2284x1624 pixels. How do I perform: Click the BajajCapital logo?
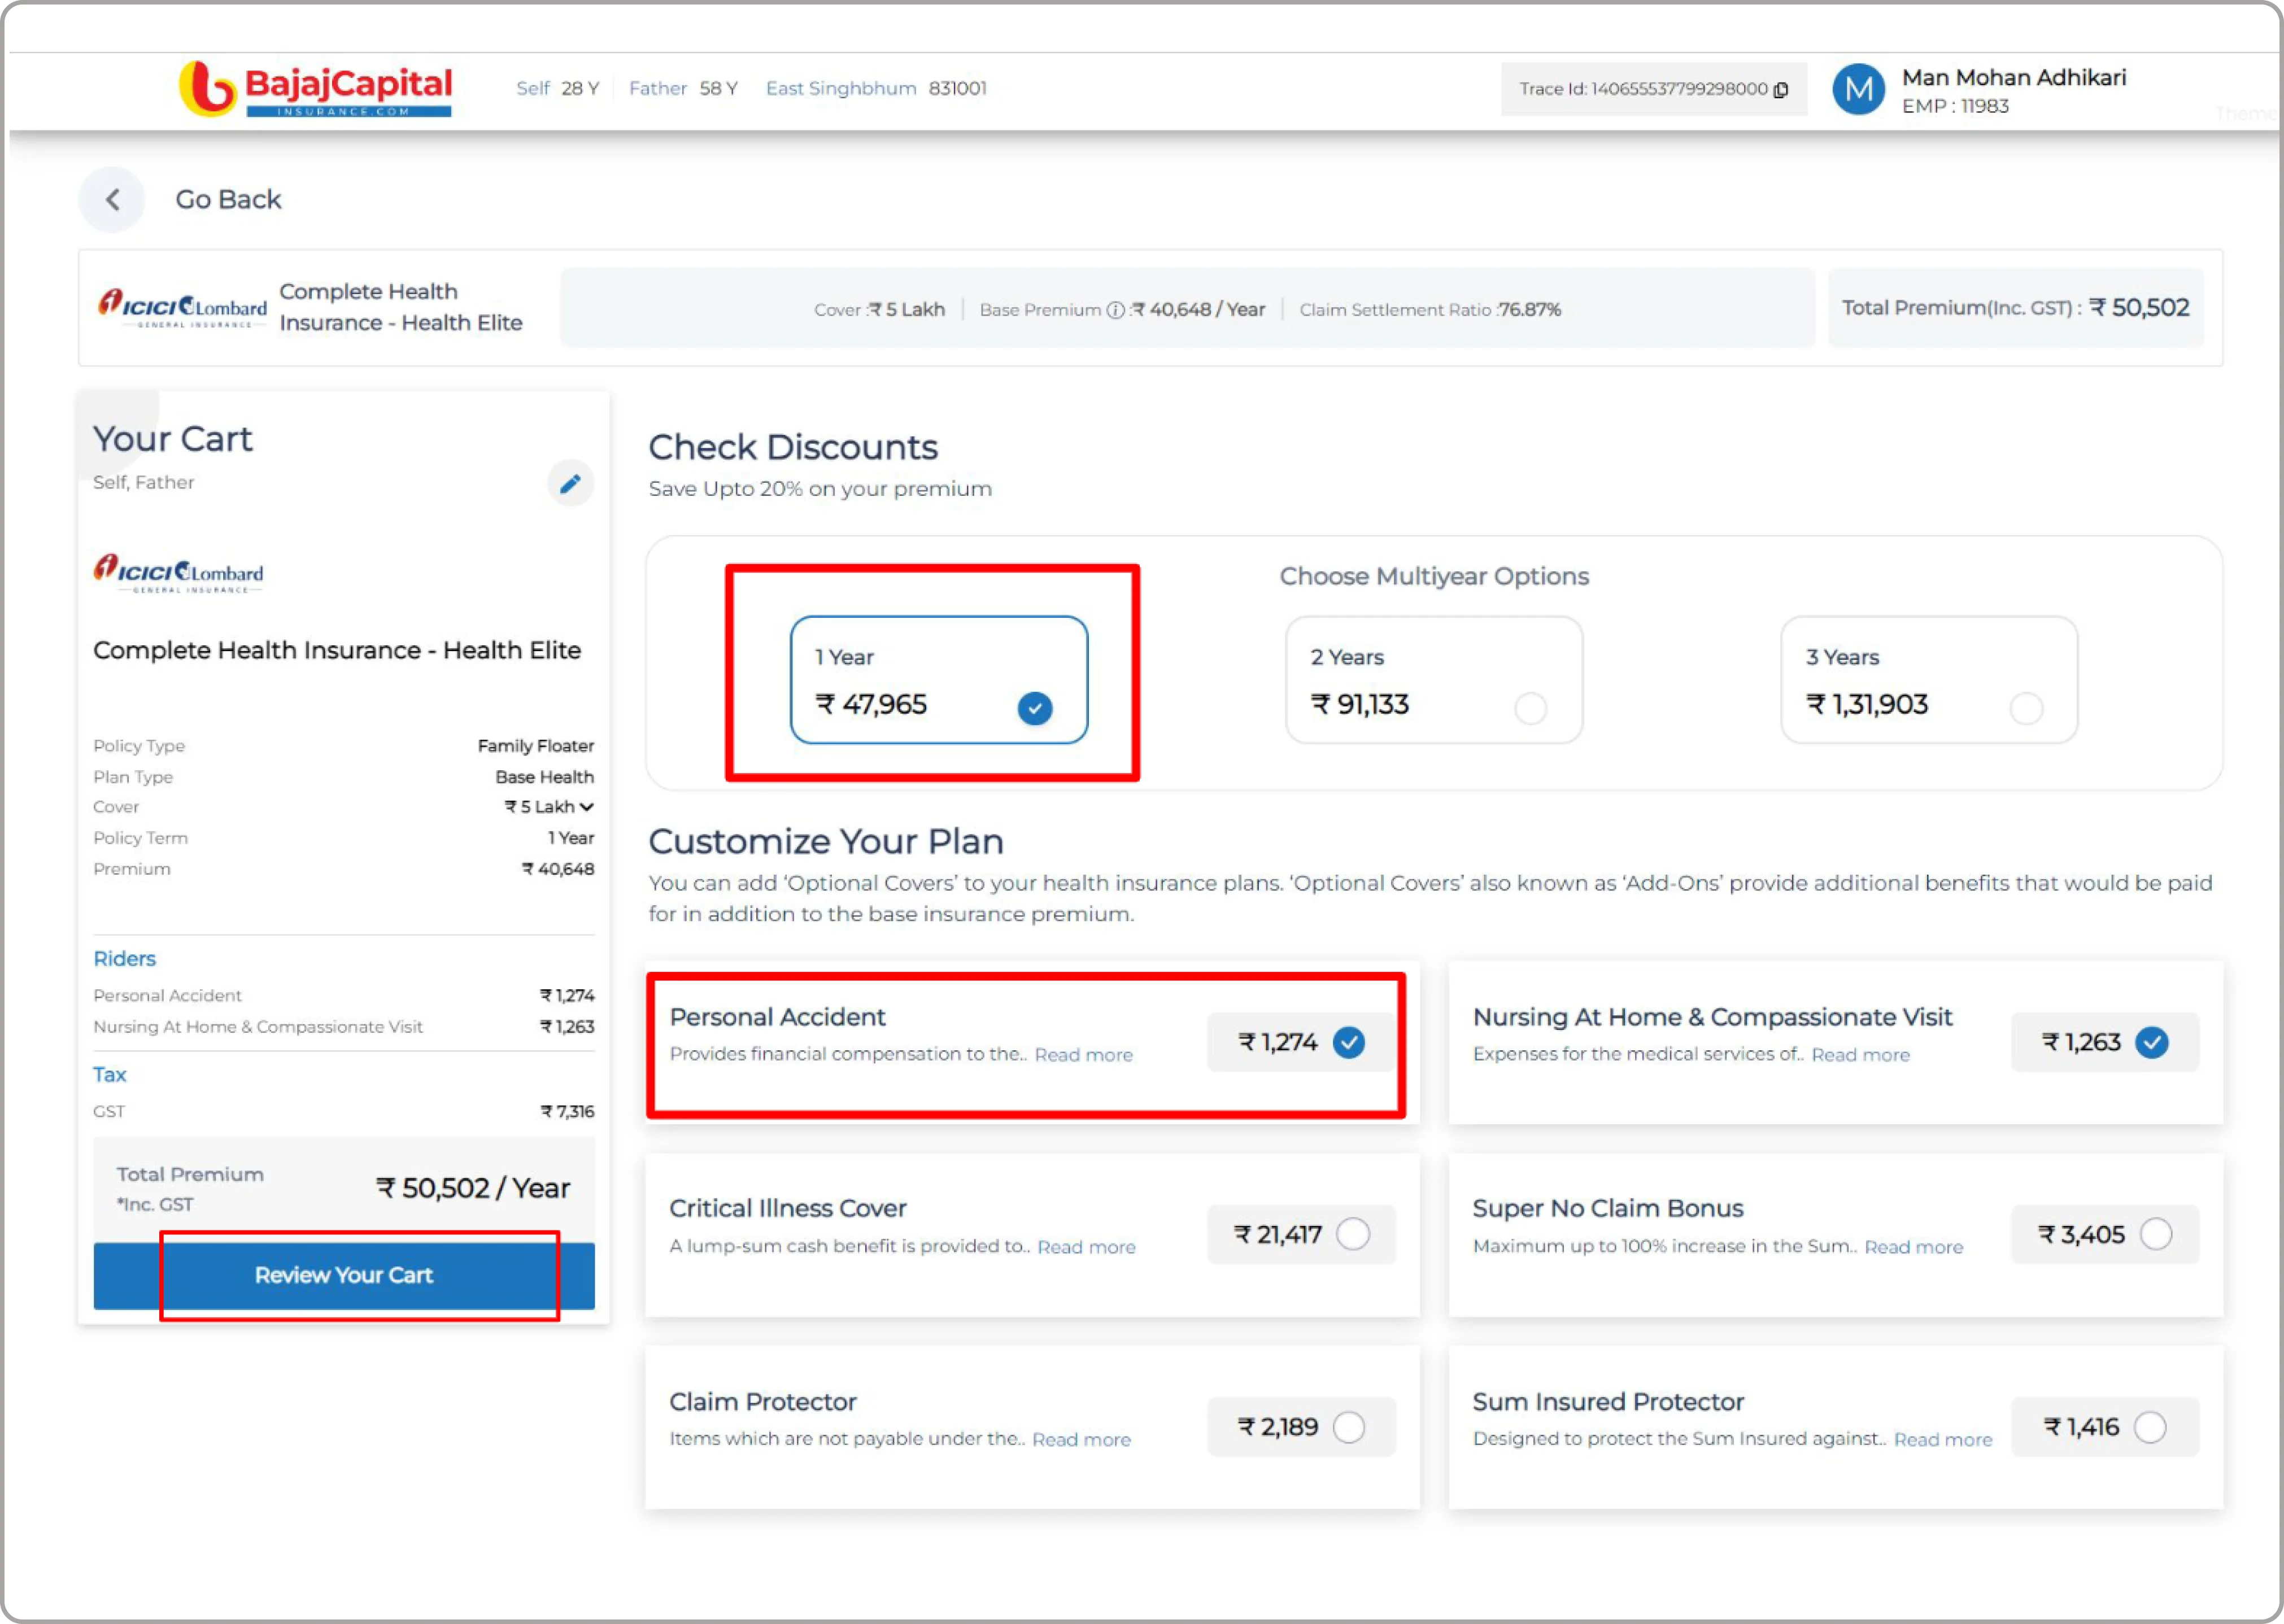click(315, 89)
